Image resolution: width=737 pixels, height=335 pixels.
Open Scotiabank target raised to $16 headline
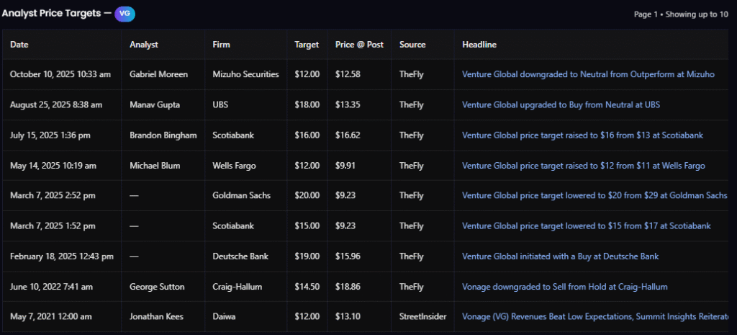(582, 135)
